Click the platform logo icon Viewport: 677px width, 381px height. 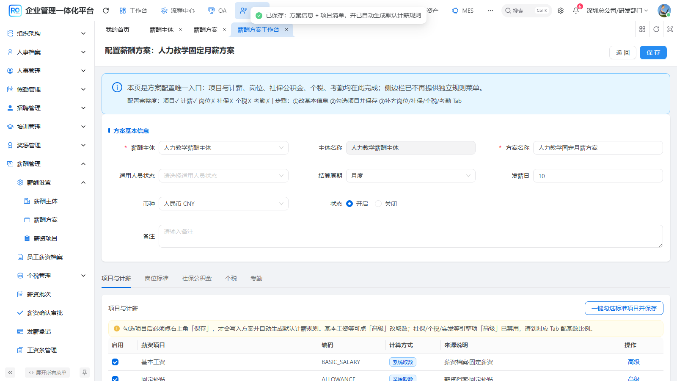15,11
